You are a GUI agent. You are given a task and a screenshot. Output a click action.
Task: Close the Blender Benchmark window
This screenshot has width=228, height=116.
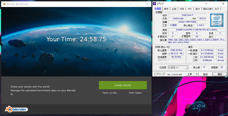147,4
